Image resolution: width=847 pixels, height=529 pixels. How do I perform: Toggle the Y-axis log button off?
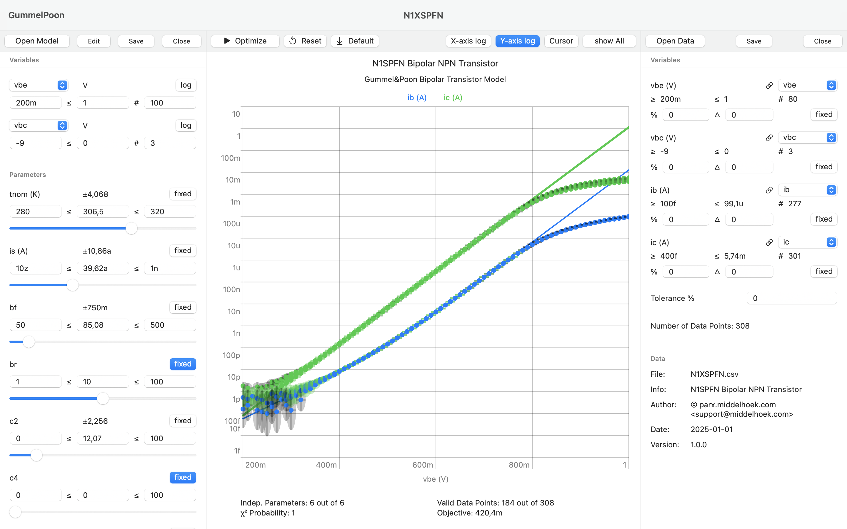pyautogui.click(x=517, y=41)
